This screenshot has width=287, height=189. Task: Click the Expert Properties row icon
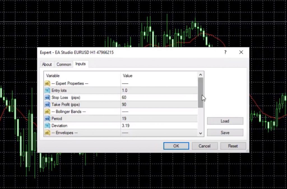tap(47, 84)
